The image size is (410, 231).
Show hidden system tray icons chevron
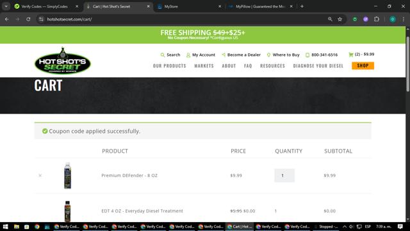pyautogui.click(x=345, y=227)
